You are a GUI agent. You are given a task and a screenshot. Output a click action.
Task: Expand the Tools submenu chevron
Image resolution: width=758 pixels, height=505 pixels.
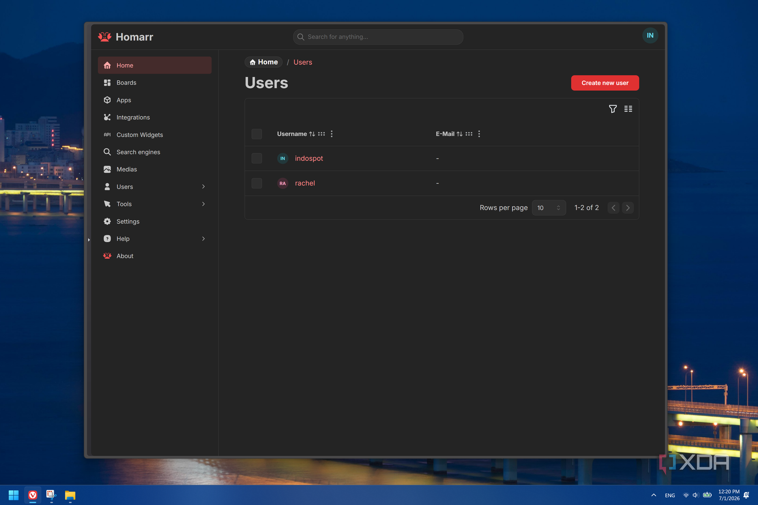click(204, 204)
